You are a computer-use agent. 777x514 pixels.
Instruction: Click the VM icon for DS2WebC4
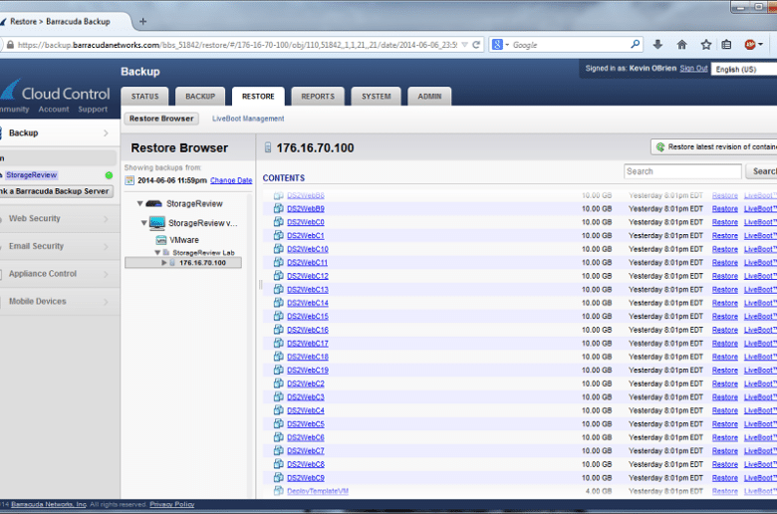279,410
